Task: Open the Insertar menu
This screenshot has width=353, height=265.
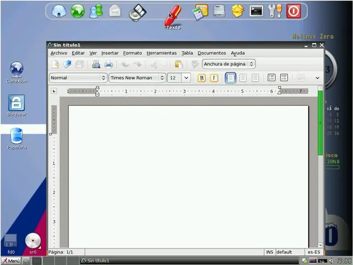Action: point(110,53)
